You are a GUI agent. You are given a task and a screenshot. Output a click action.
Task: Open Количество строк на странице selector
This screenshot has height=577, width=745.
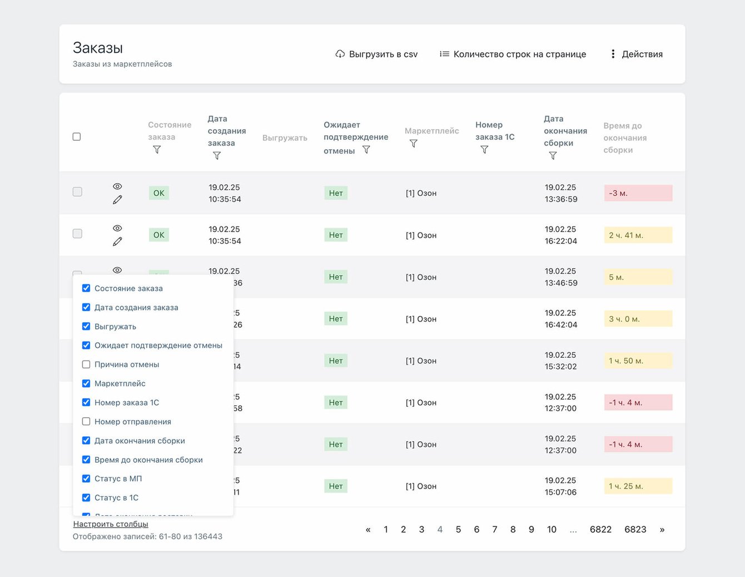[x=513, y=54]
